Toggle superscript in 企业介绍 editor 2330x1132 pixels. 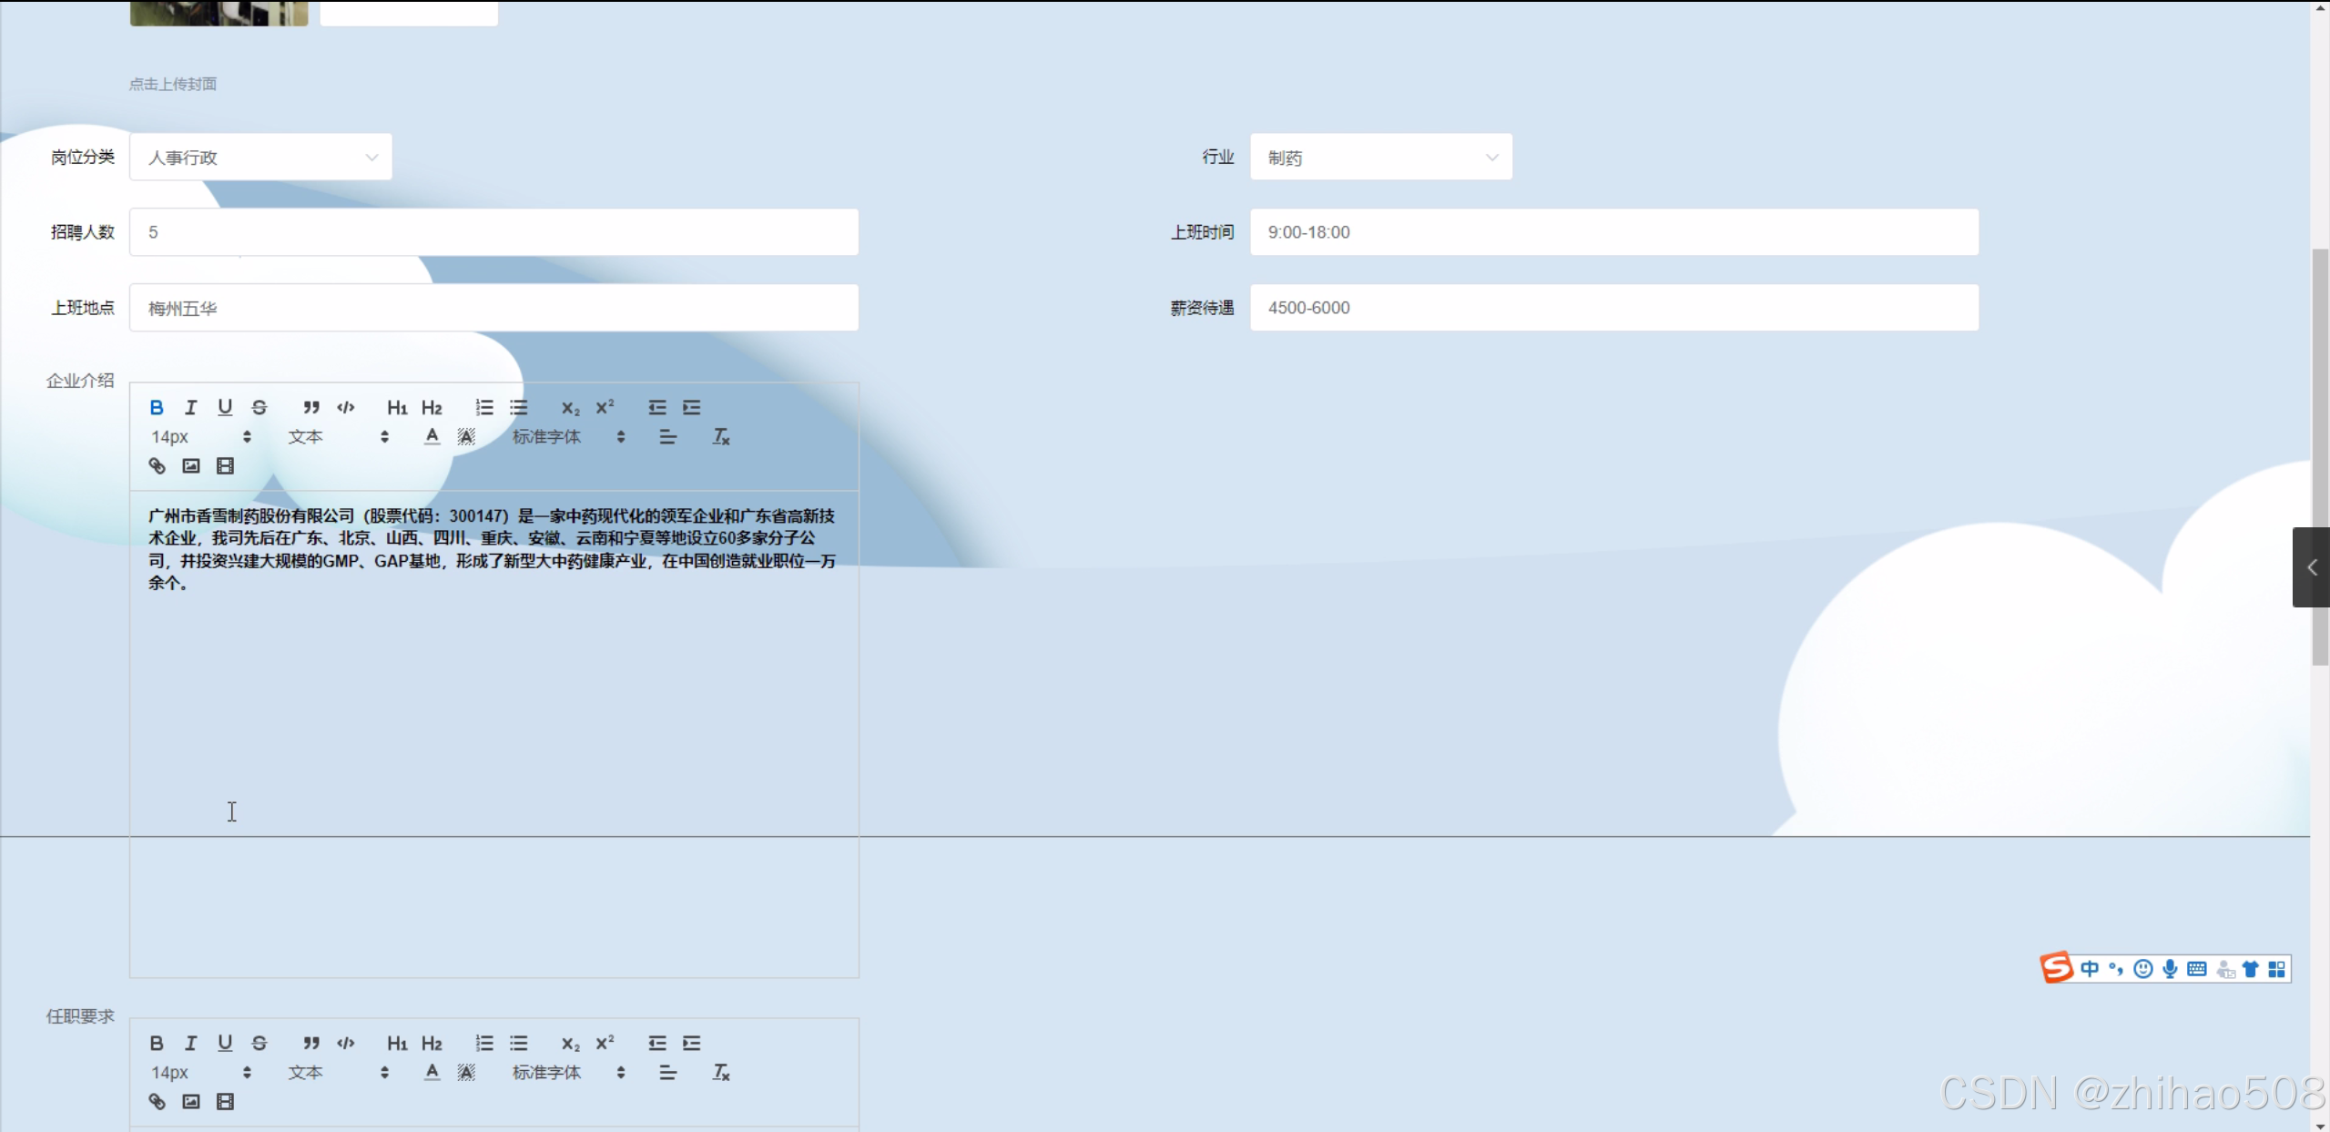tap(605, 407)
